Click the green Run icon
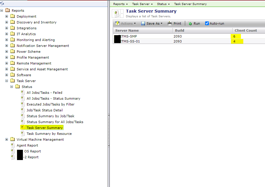The width and height of the screenshot is (265, 187). [190, 23]
